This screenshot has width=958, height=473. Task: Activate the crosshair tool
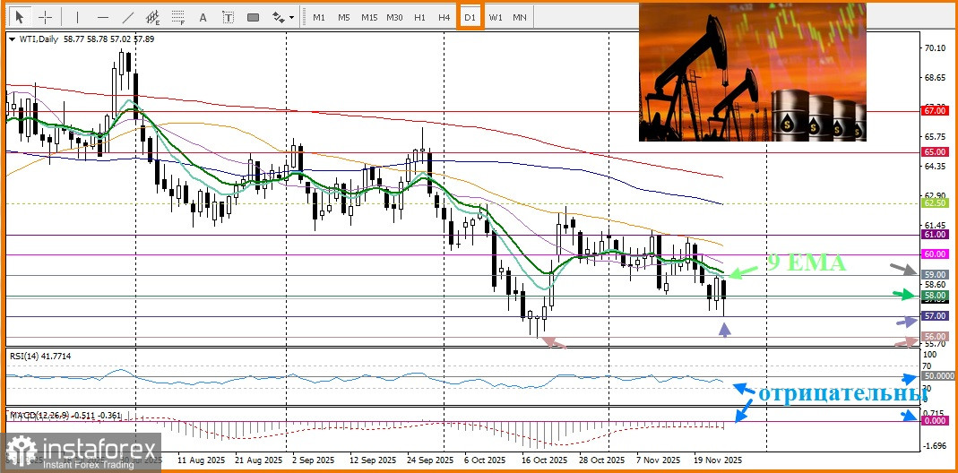pos(45,17)
